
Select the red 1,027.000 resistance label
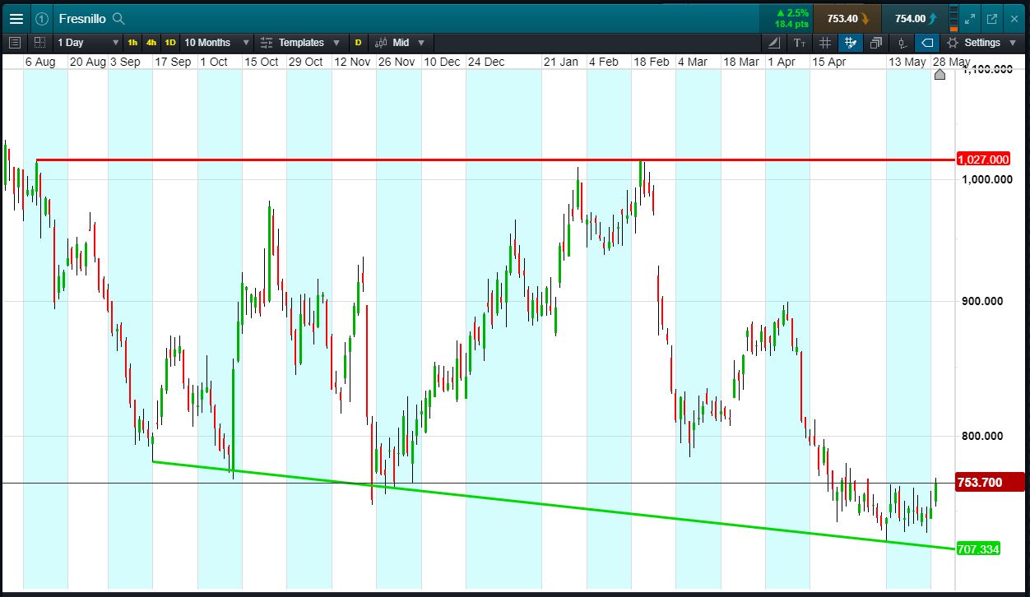983,160
